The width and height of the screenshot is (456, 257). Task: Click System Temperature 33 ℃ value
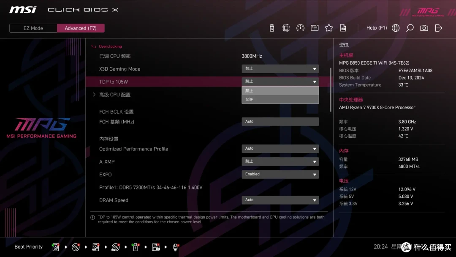pos(403,85)
